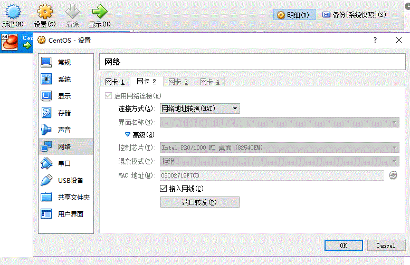Click the 端口转发 (Port Forwarding) button

(200, 202)
